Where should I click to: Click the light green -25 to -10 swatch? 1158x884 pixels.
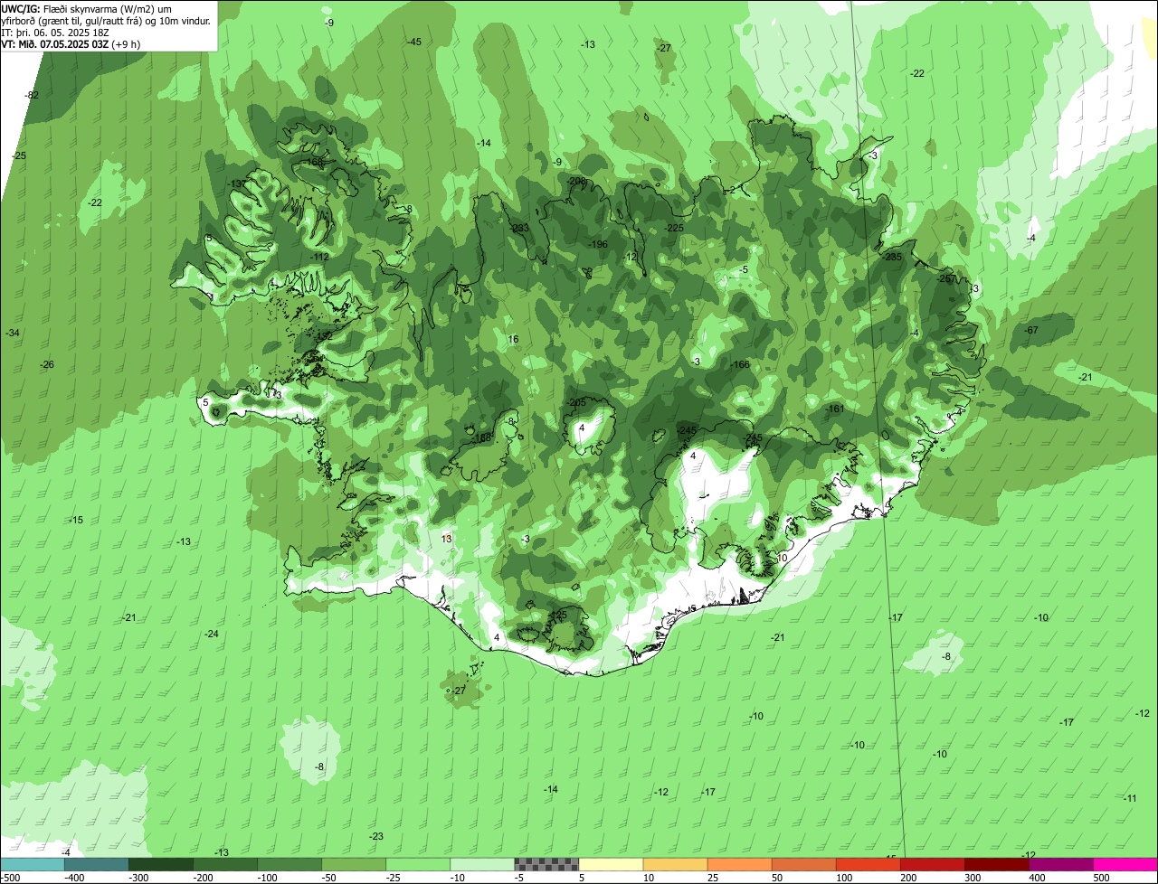point(417,864)
